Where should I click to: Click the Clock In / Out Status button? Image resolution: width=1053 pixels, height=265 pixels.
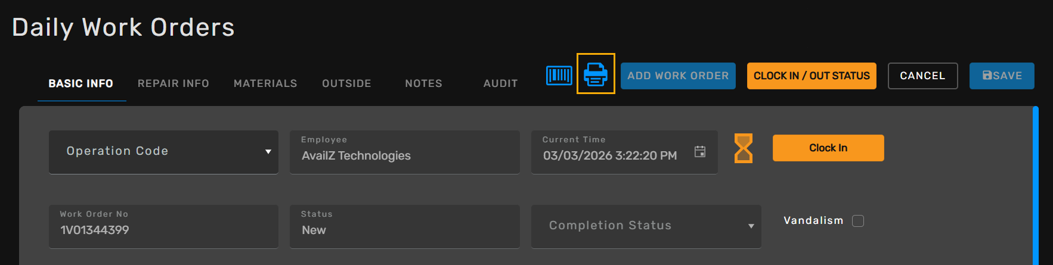811,76
